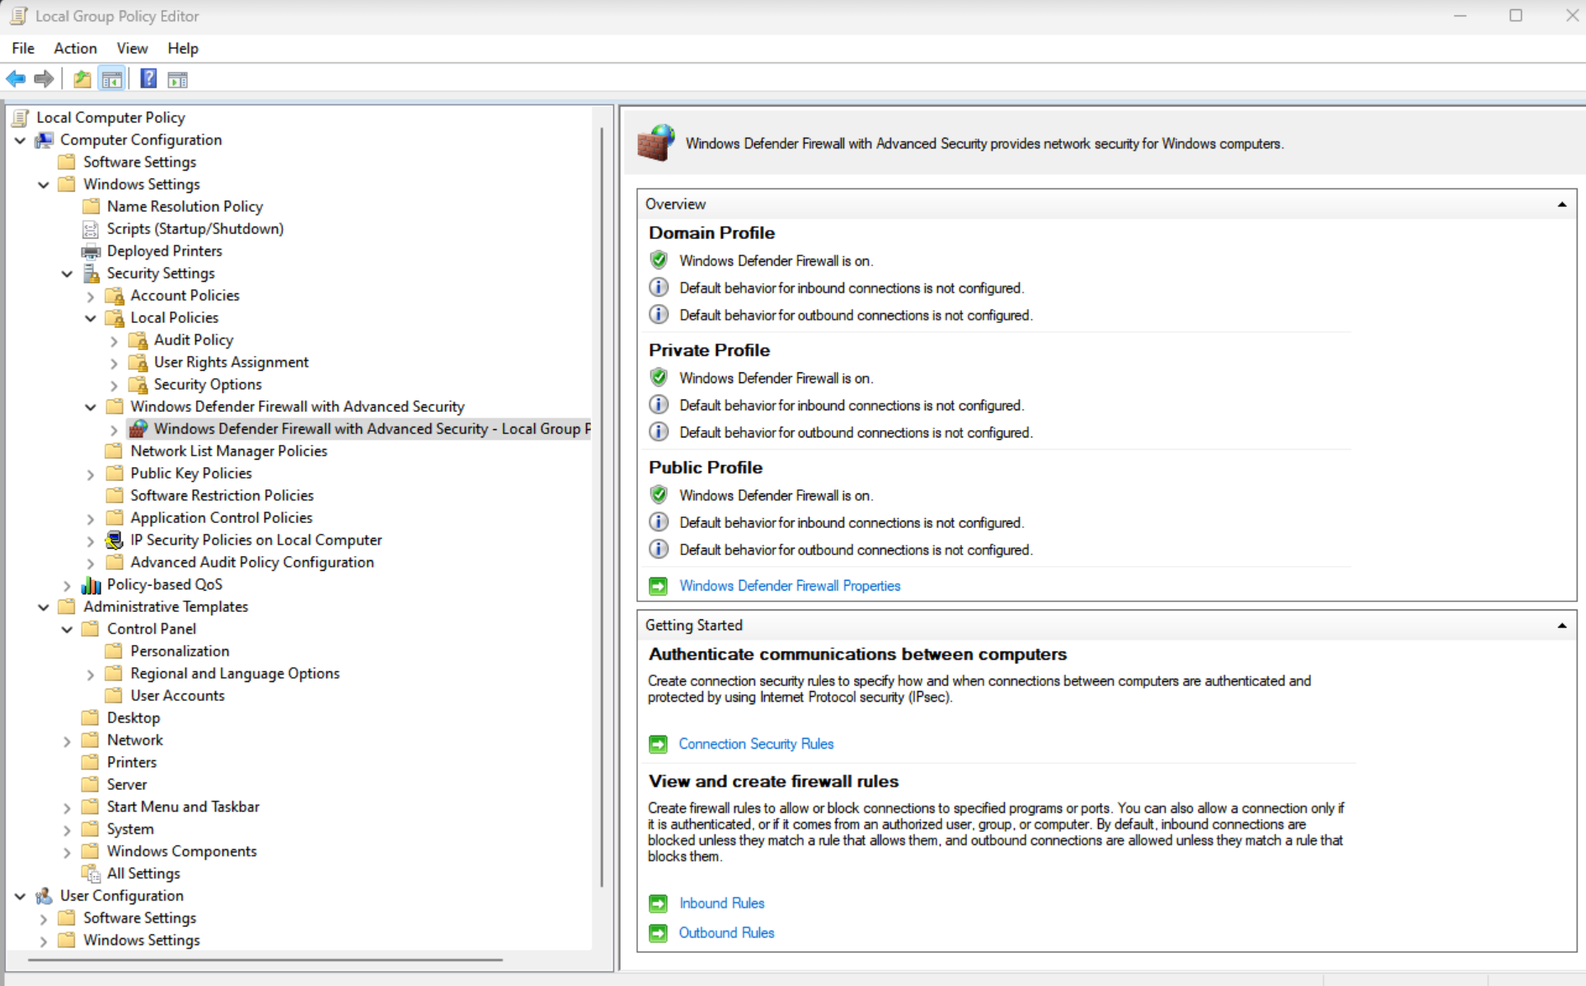Select Personalization under Control Panel
This screenshot has height=986, width=1586.
(180, 652)
